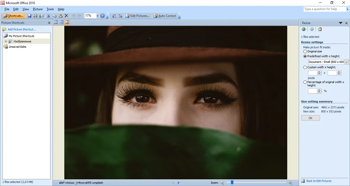Click the Cut scissors icon
This screenshot has width=350, height=186.
point(49,16)
